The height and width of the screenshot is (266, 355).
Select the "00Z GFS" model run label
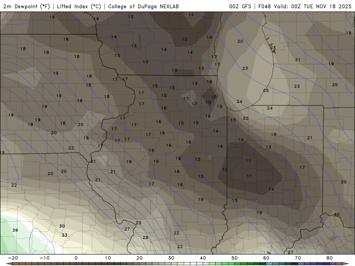point(240,6)
